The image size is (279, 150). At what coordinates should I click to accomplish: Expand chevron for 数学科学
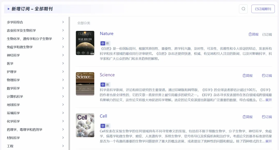[x=63, y=88]
